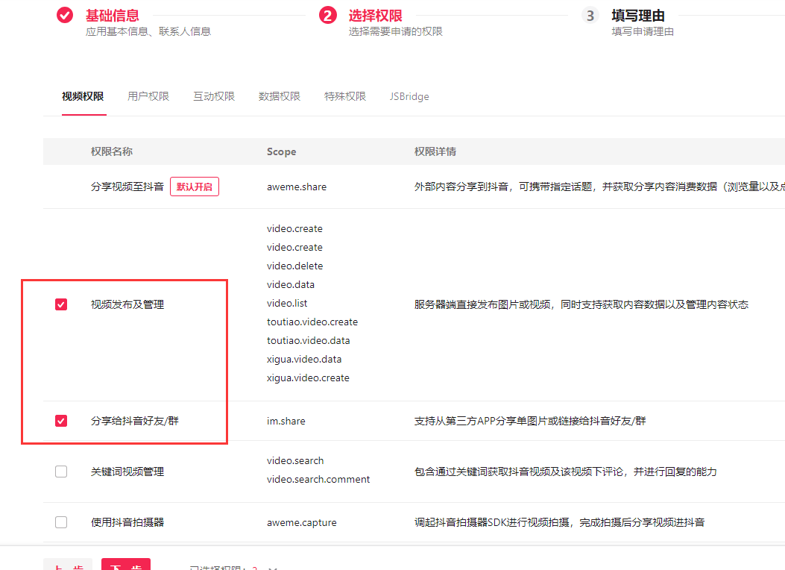Click the 应用基本信息、联系人信息 subtitle
The width and height of the screenshot is (785, 570).
click(148, 31)
